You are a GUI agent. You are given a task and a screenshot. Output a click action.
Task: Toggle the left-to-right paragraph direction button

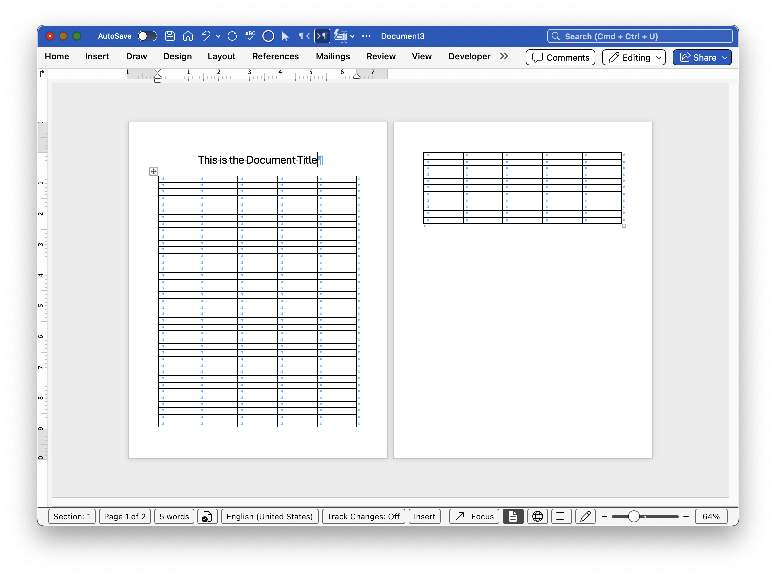point(322,36)
